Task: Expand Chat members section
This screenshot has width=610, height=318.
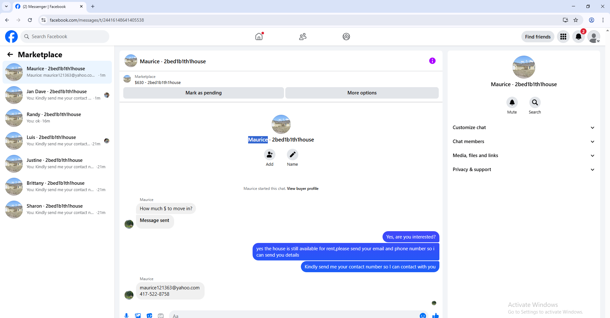Action: pyautogui.click(x=524, y=142)
